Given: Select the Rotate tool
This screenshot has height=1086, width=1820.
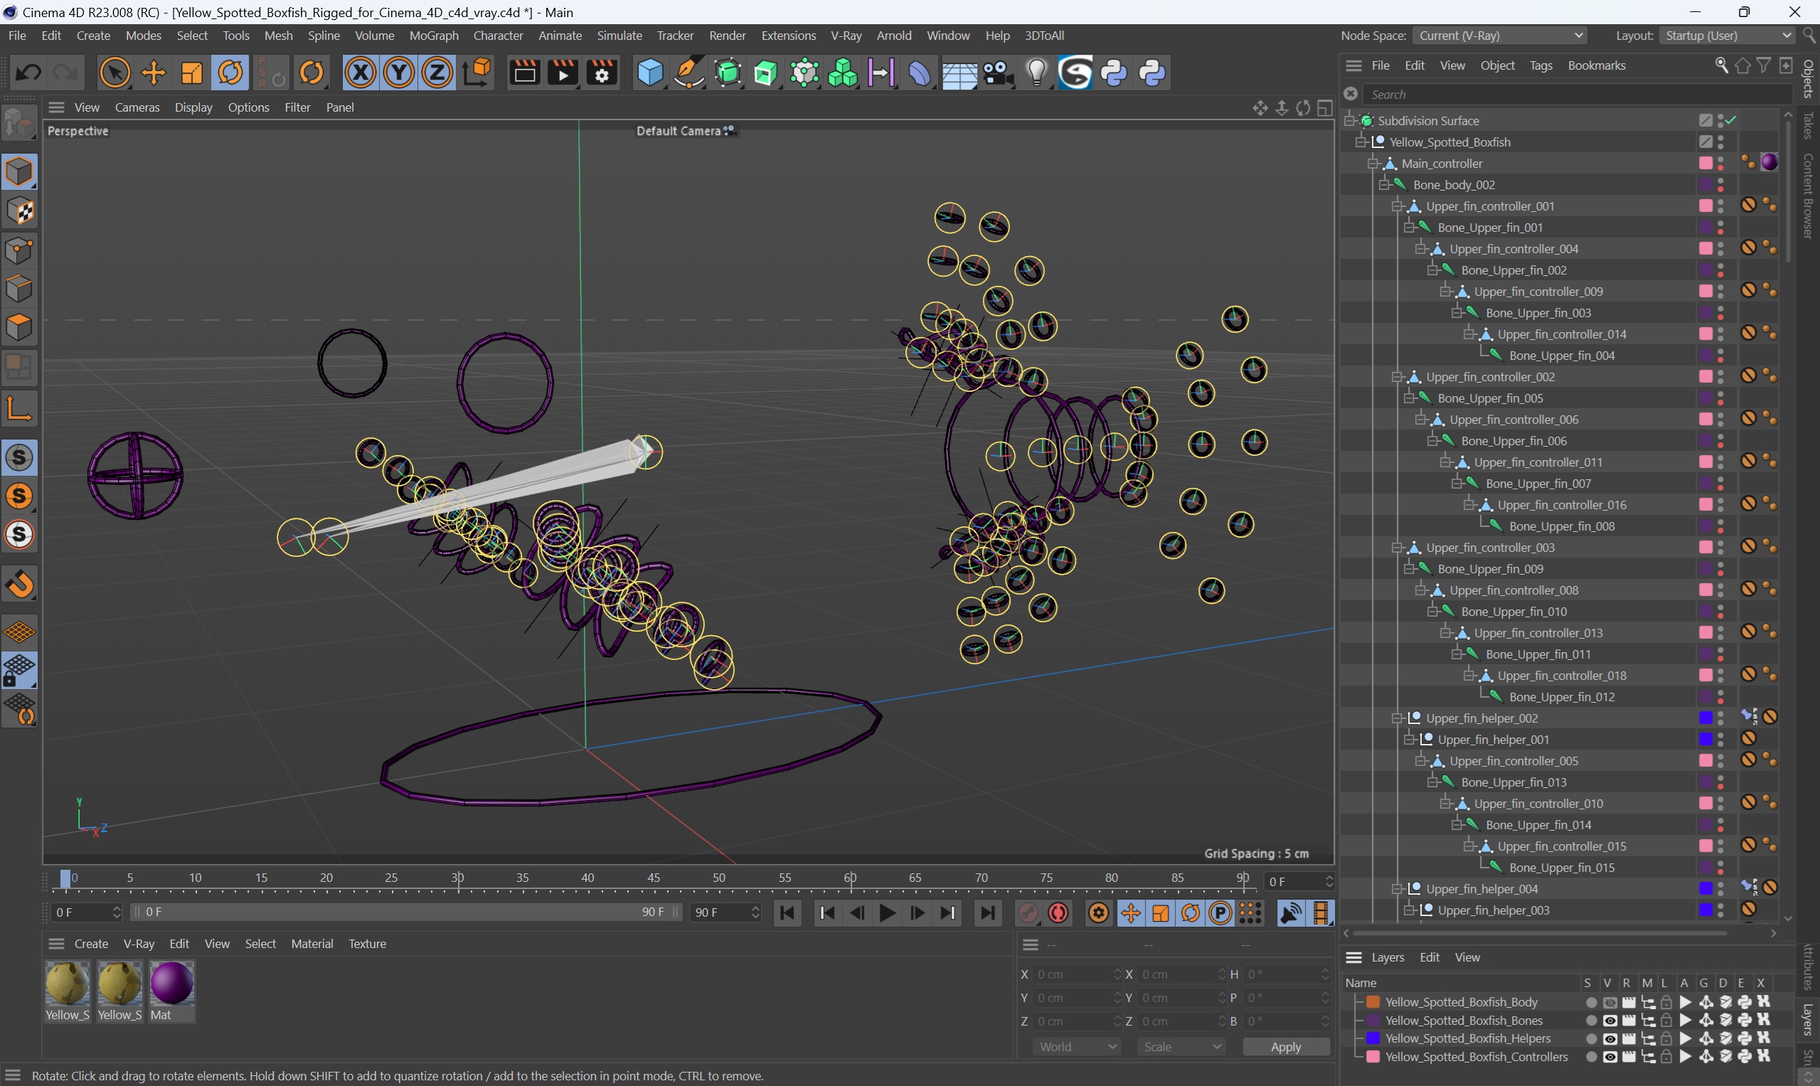Looking at the screenshot, I should (x=230, y=73).
